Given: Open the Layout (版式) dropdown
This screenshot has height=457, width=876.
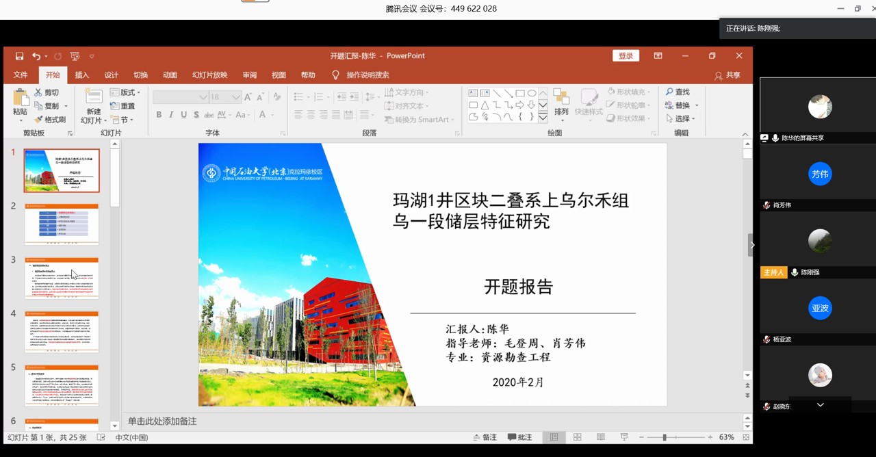Looking at the screenshot, I should pos(126,92).
